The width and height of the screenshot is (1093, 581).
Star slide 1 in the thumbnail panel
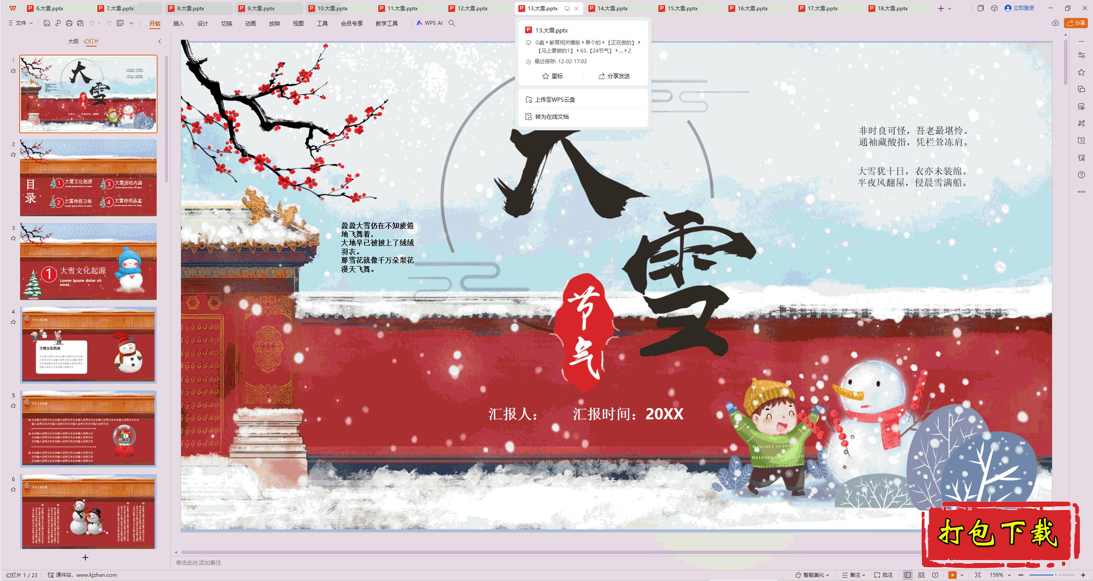[13, 71]
